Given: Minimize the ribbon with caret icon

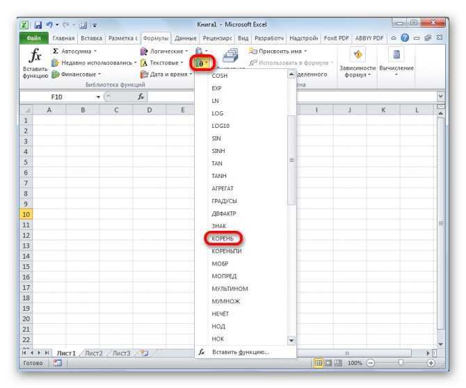Looking at the screenshot, I should (394, 38).
